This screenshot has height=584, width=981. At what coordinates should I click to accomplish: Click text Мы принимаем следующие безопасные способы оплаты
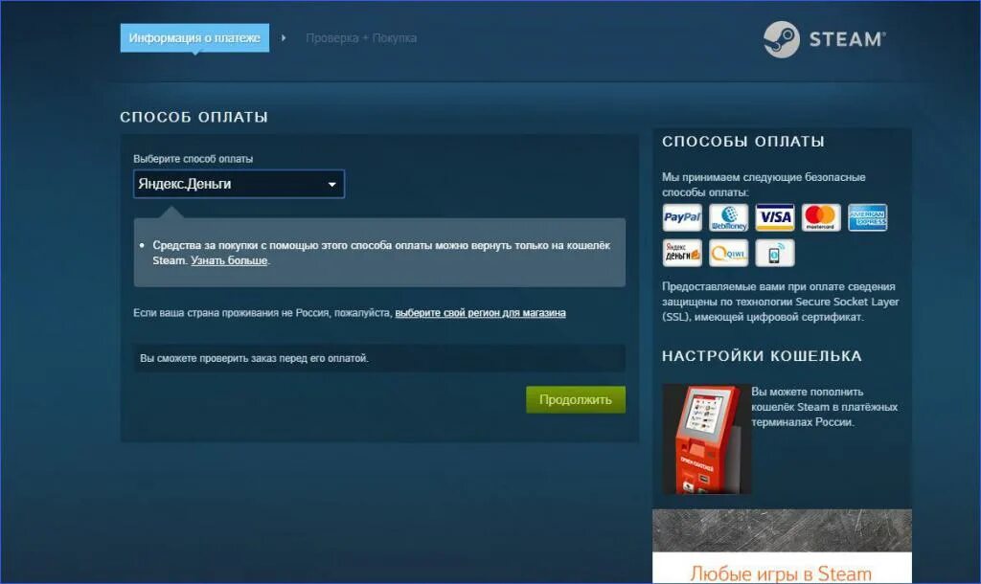tap(764, 185)
